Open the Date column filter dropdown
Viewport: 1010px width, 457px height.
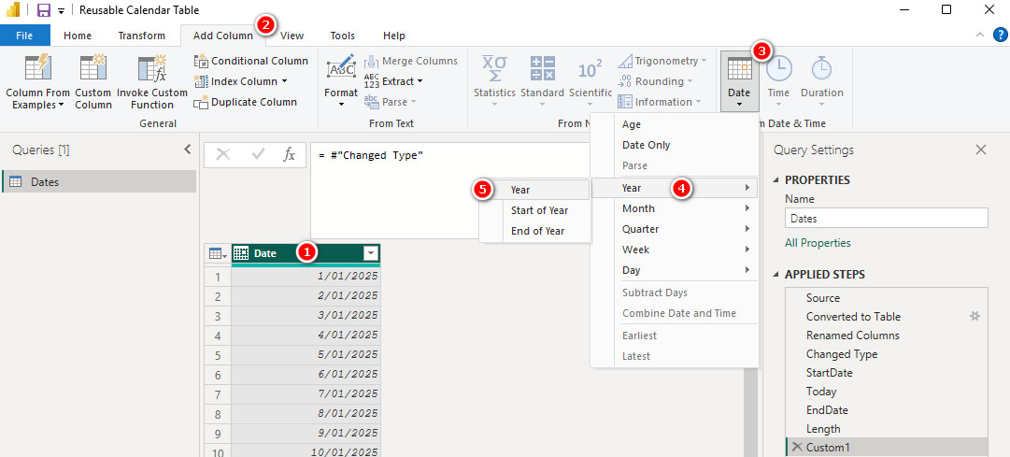pos(371,253)
